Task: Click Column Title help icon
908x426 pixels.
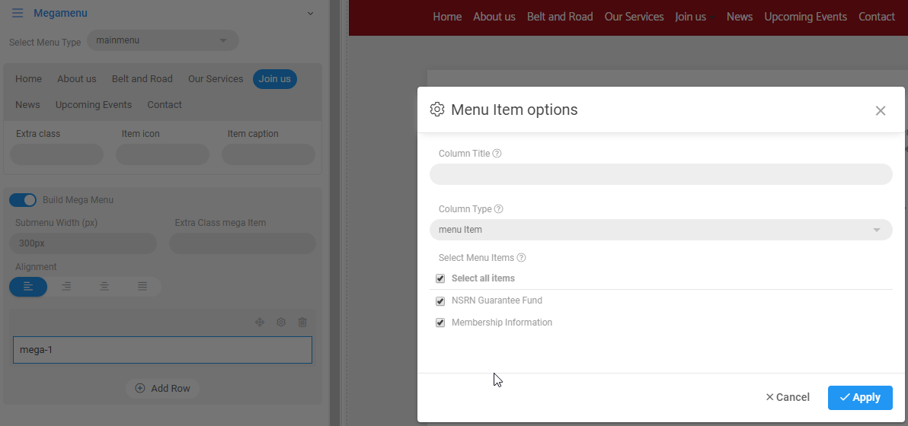Action: point(497,154)
